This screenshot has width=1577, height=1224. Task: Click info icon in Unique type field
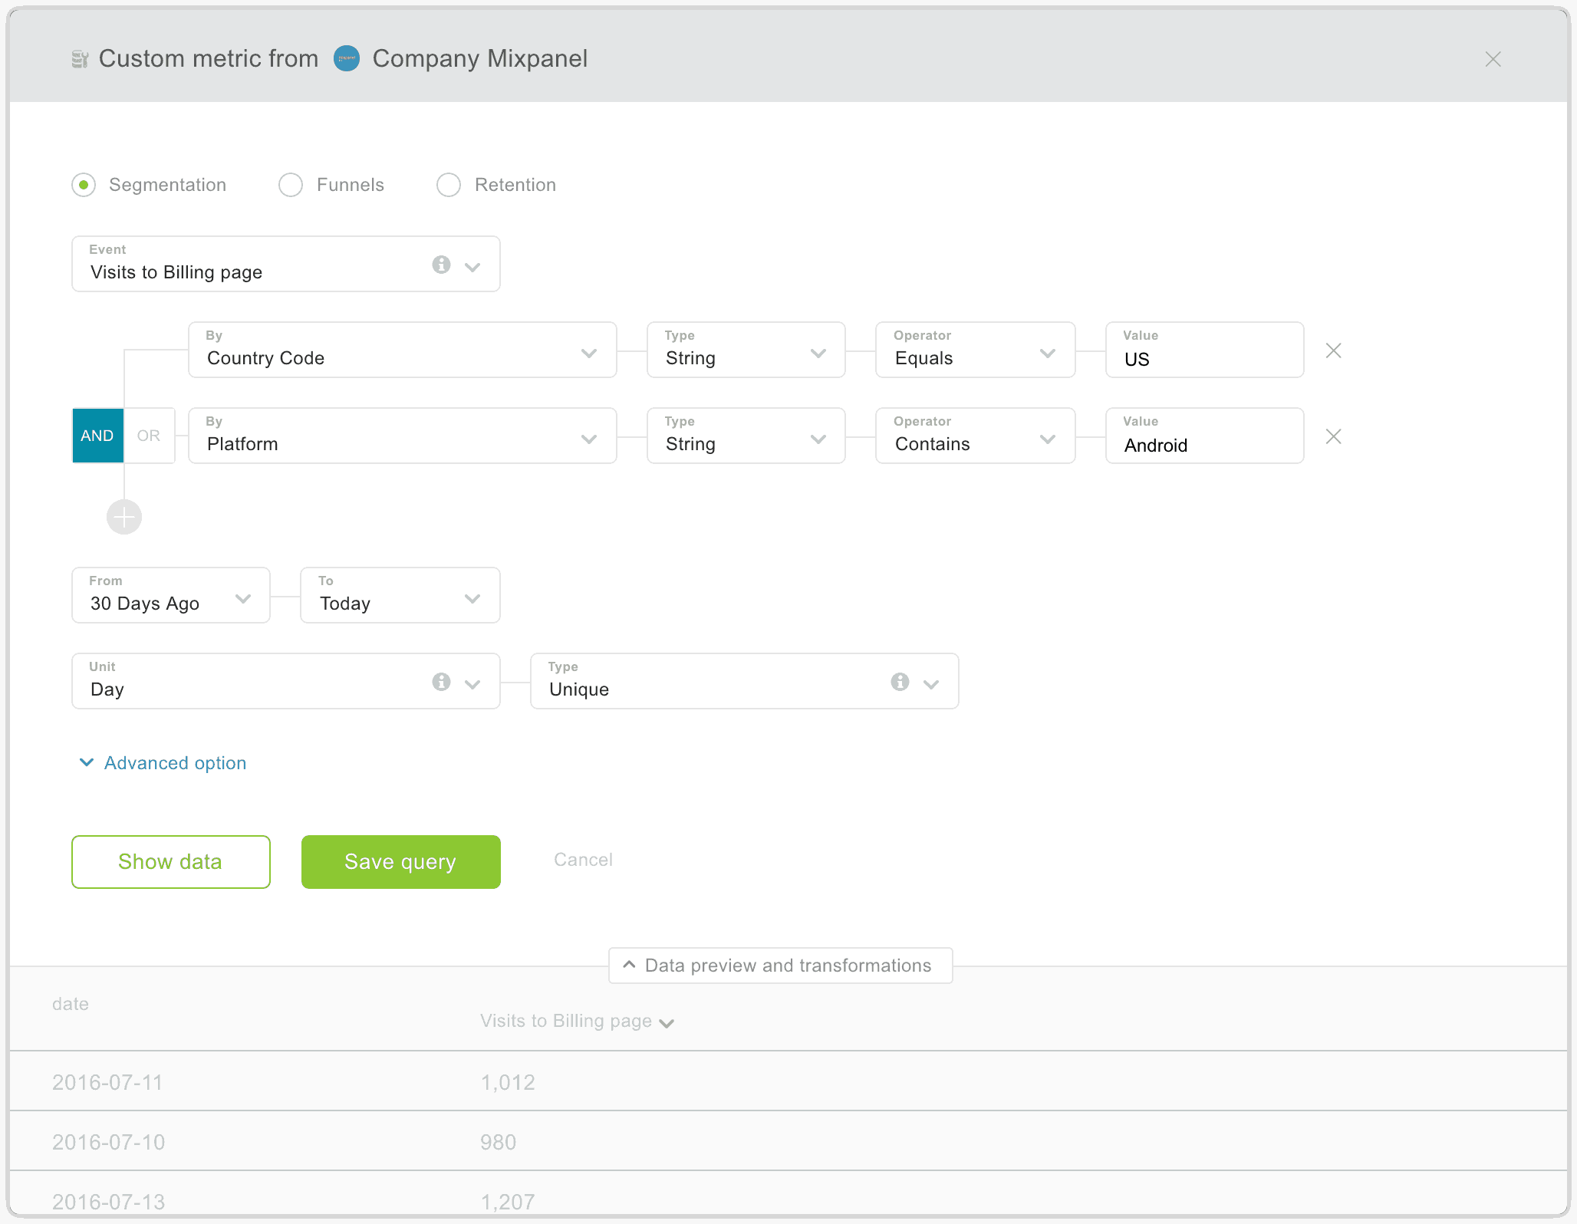click(900, 682)
